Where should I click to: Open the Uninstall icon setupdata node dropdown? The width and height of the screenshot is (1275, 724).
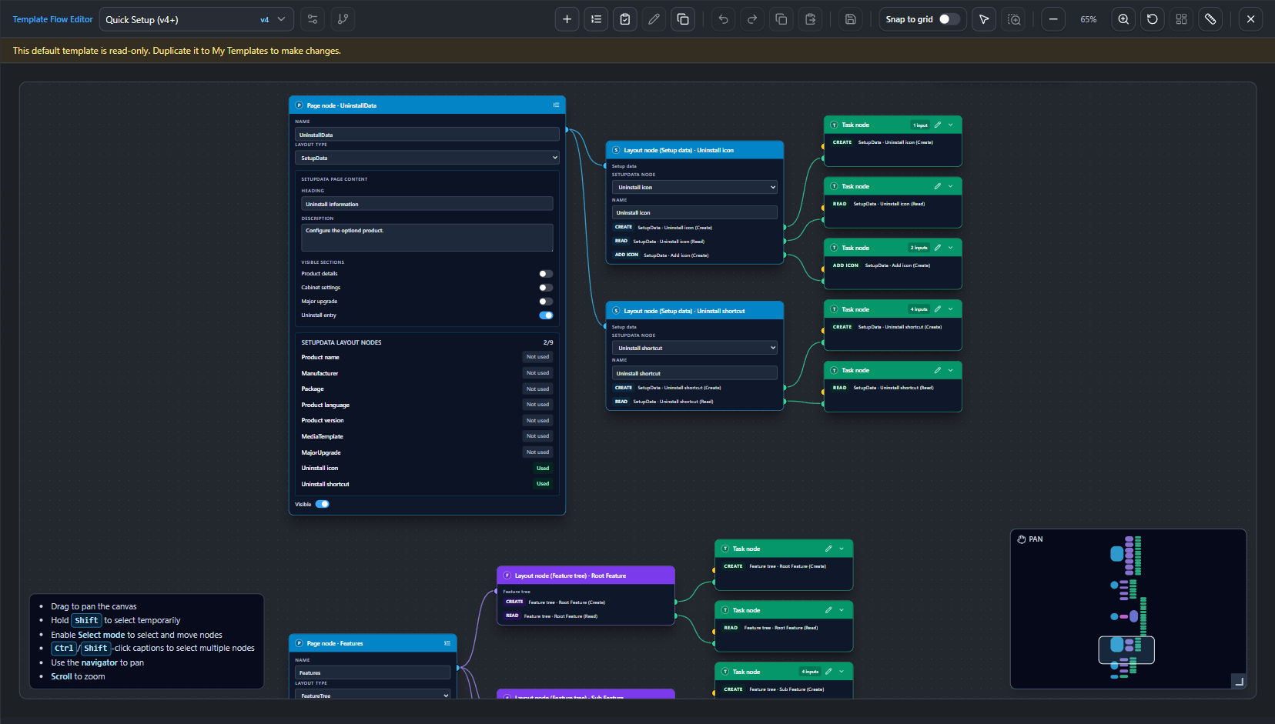click(x=694, y=187)
